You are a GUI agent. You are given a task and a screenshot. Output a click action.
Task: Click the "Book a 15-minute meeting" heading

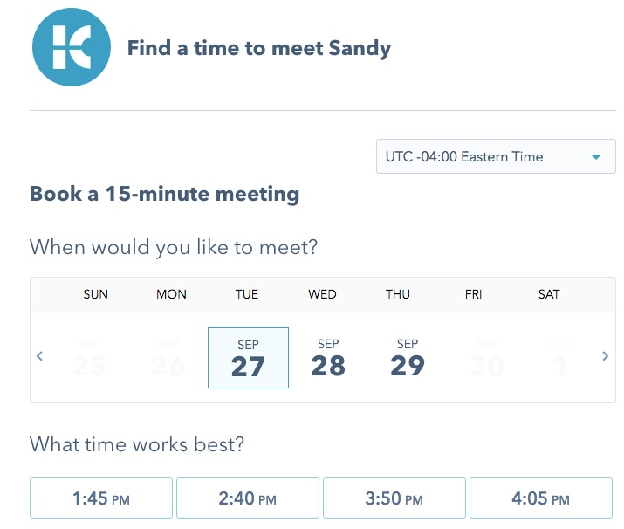pos(164,194)
